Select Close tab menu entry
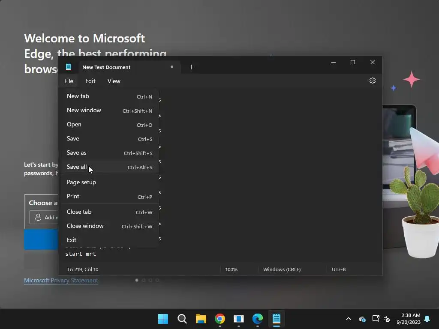The width and height of the screenshot is (439, 329). 109,212
